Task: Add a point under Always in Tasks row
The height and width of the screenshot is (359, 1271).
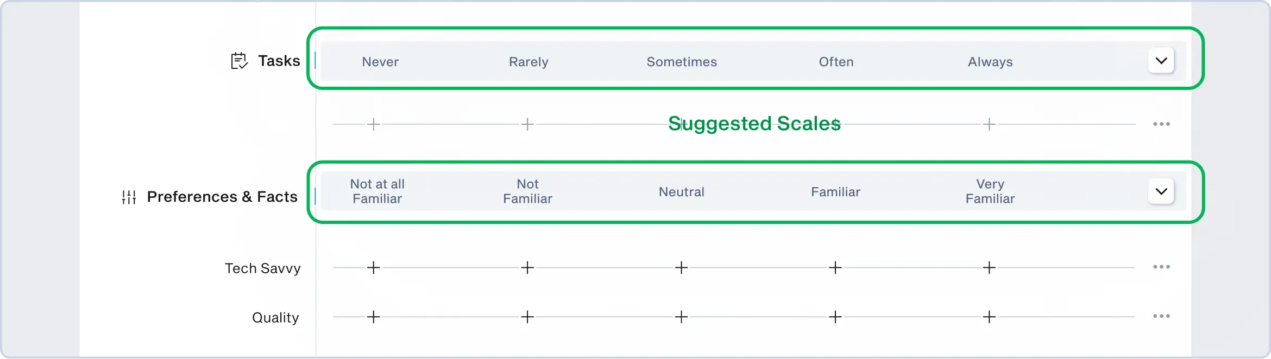Action: tap(990, 124)
